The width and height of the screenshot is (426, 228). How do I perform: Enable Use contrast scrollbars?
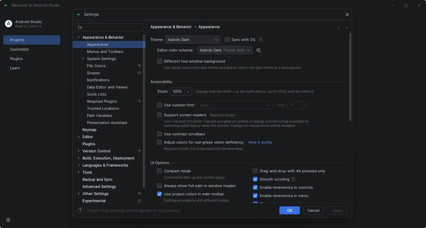click(159, 134)
